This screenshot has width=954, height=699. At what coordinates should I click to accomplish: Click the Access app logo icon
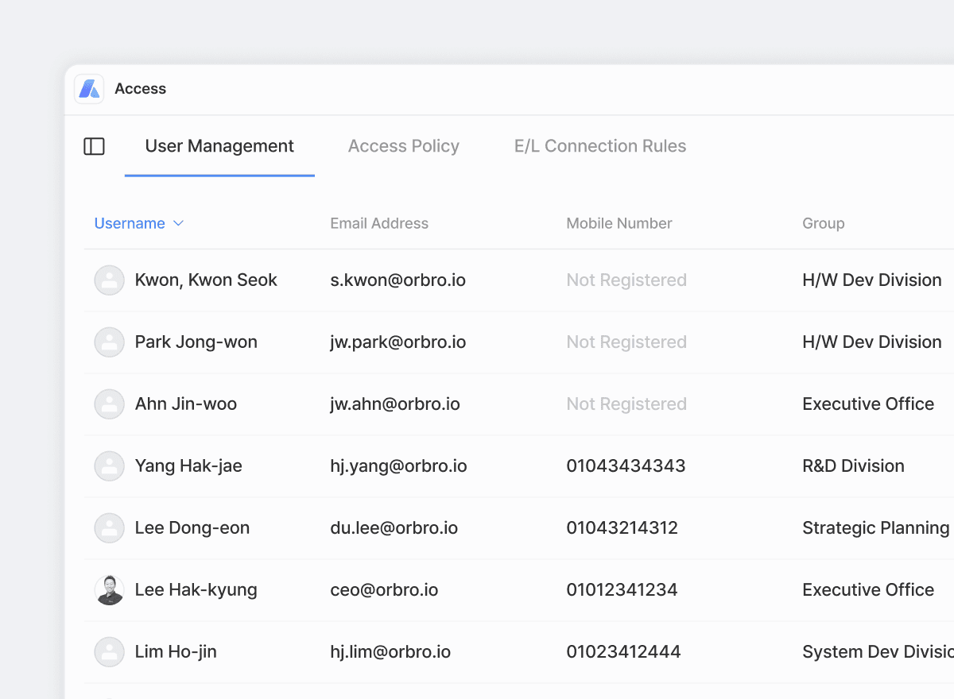click(x=88, y=88)
